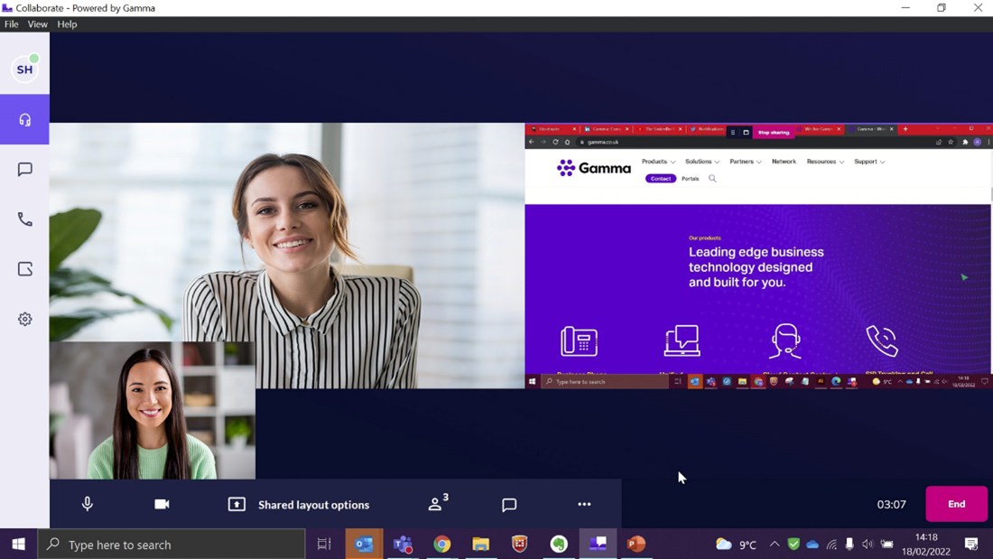Click the call history sidebar icon
This screenshot has height=559, width=993.
click(x=24, y=269)
